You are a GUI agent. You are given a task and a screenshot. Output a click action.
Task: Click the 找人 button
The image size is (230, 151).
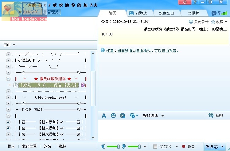tap(11, 146)
